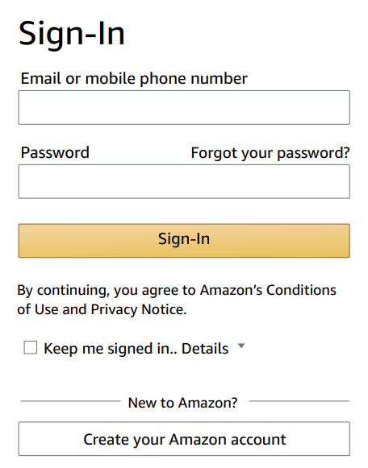Expand the Details link beside Keep me signed in

pyautogui.click(x=205, y=349)
